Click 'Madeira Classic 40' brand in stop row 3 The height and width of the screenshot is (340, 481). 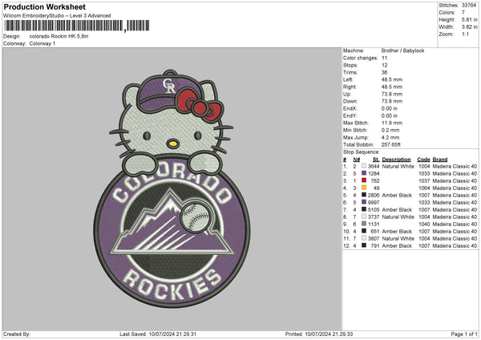[x=455, y=180]
